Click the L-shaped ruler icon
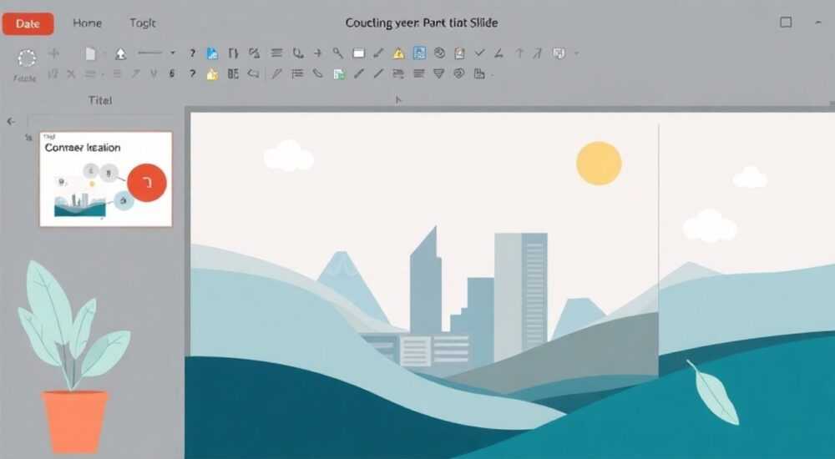Image resolution: width=835 pixels, height=459 pixels. tap(479, 74)
